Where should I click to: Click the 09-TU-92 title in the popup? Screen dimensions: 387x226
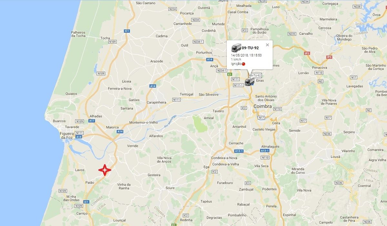250,48
